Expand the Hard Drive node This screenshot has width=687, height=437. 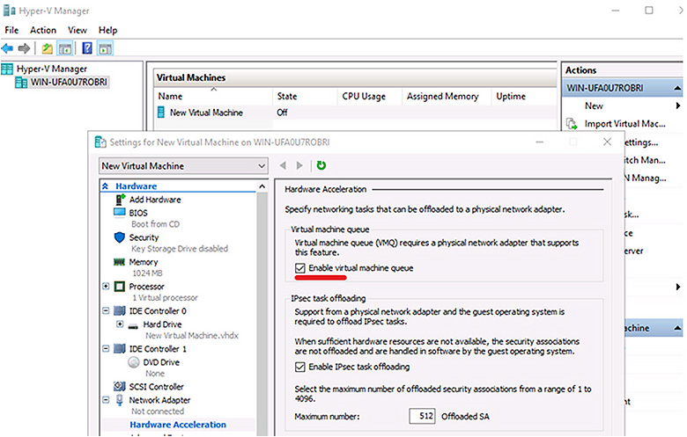click(x=120, y=324)
